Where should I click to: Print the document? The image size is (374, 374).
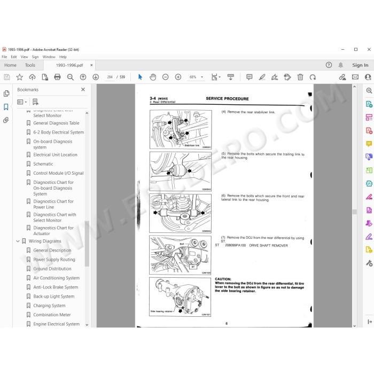58,77
